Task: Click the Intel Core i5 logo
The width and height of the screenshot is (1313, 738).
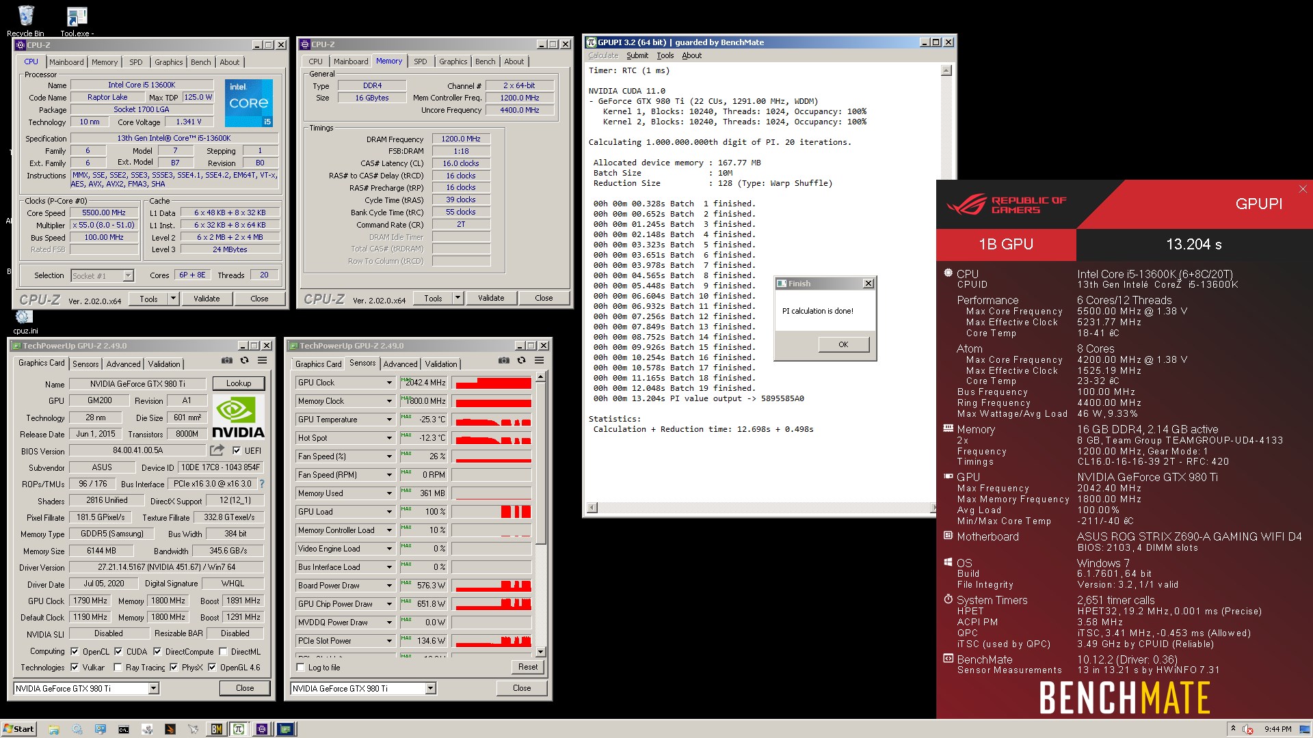Action: pyautogui.click(x=249, y=103)
